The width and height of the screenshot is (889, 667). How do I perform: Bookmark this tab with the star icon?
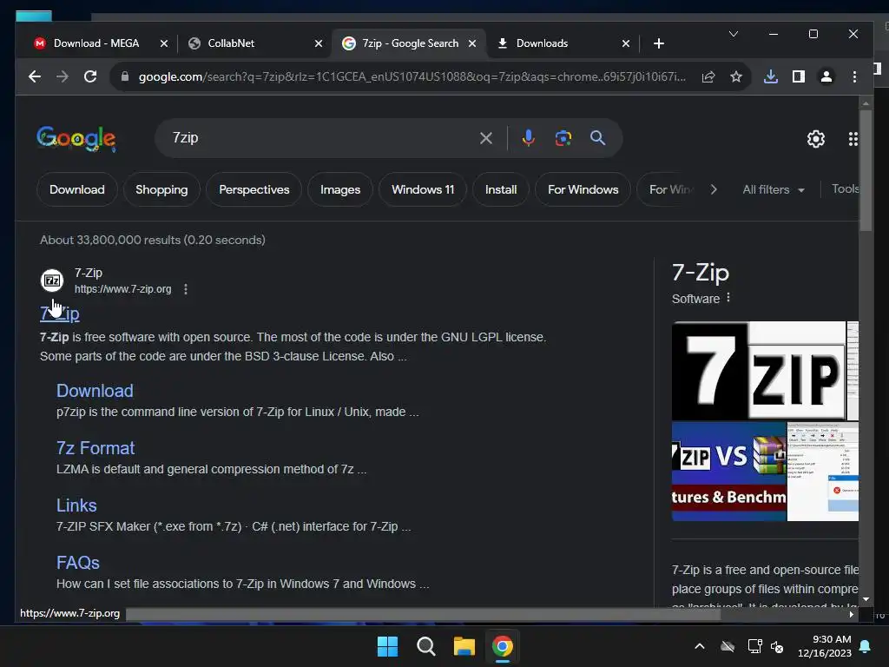point(736,76)
